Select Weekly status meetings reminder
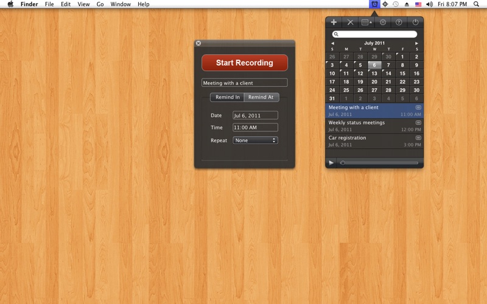487x304 pixels. (374, 126)
